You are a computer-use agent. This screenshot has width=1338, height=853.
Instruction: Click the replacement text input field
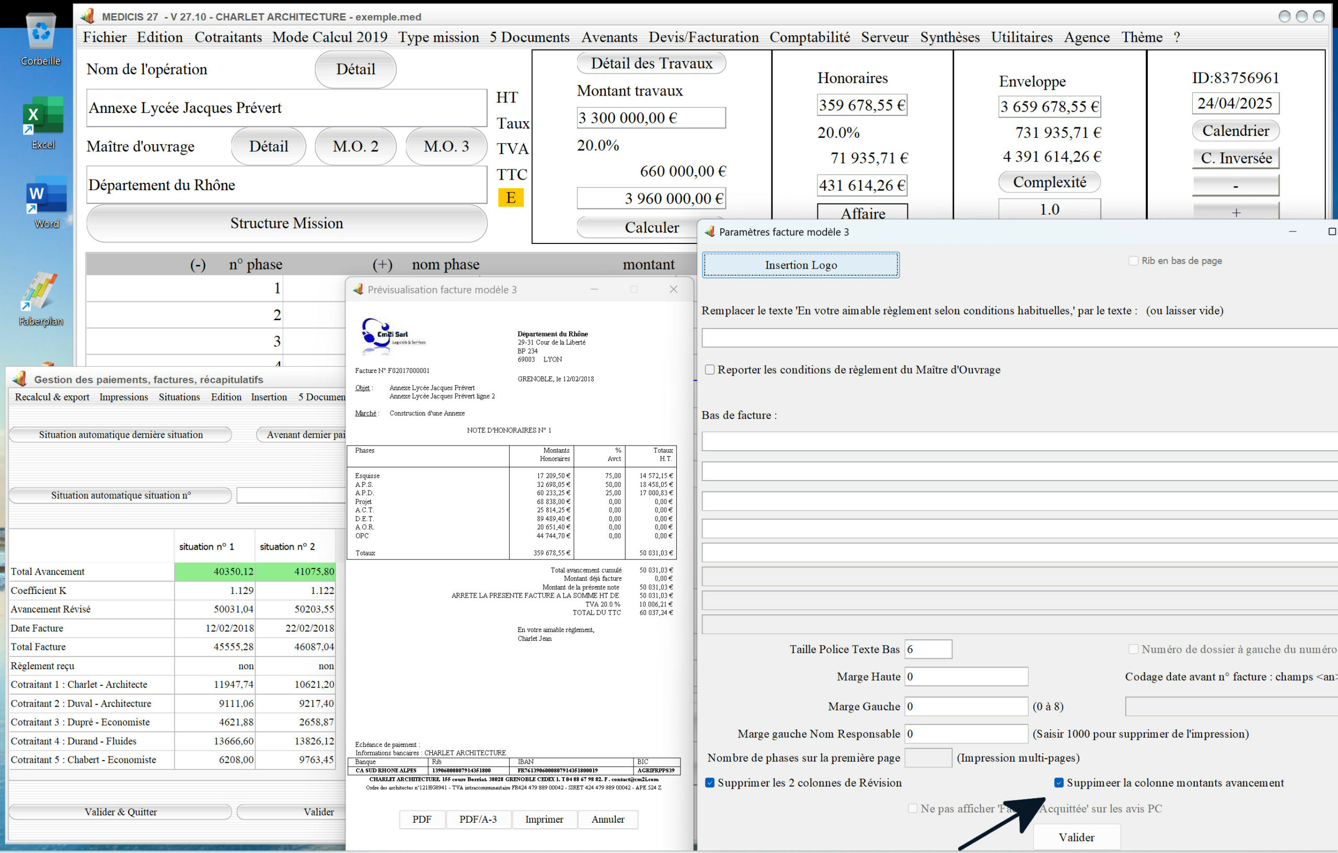click(1020, 337)
